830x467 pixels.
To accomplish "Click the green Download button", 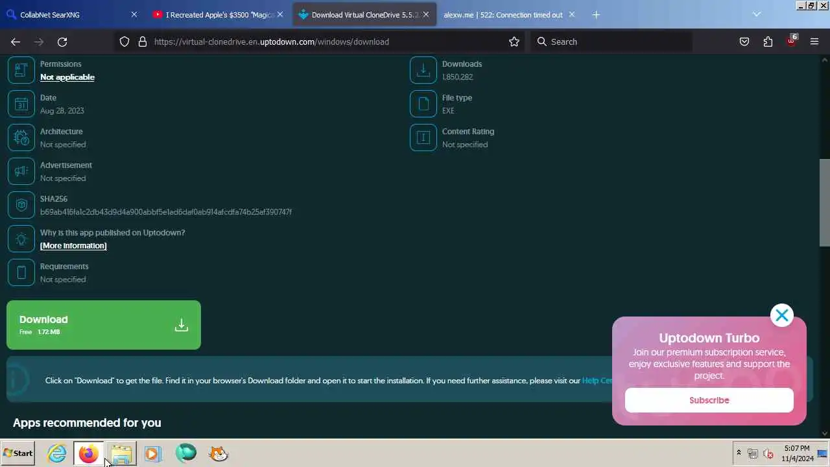I will pos(104,325).
